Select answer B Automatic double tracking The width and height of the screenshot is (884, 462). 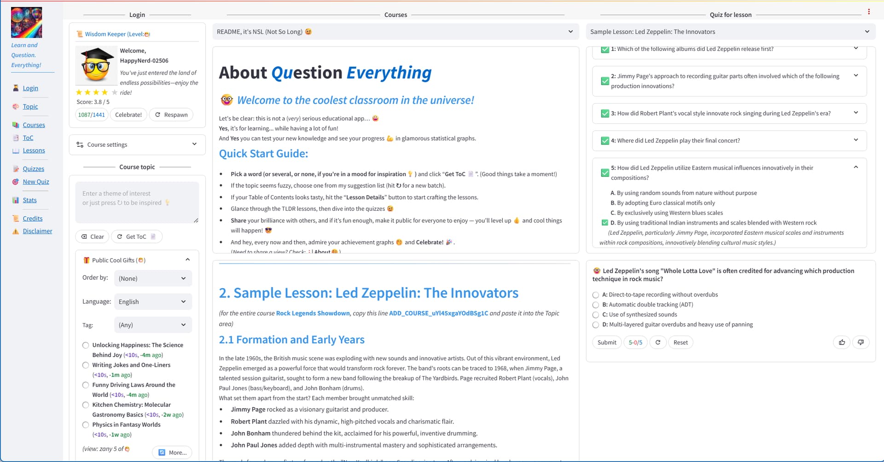pyautogui.click(x=596, y=305)
